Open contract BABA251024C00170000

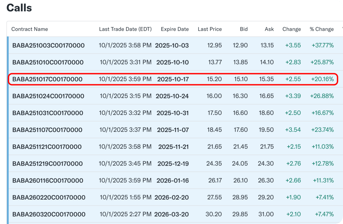click(x=48, y=96)
